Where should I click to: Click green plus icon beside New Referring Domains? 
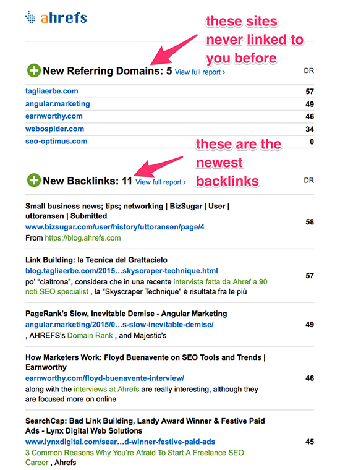33,70
